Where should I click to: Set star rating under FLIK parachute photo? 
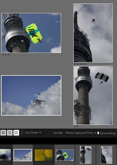[8, 55]
